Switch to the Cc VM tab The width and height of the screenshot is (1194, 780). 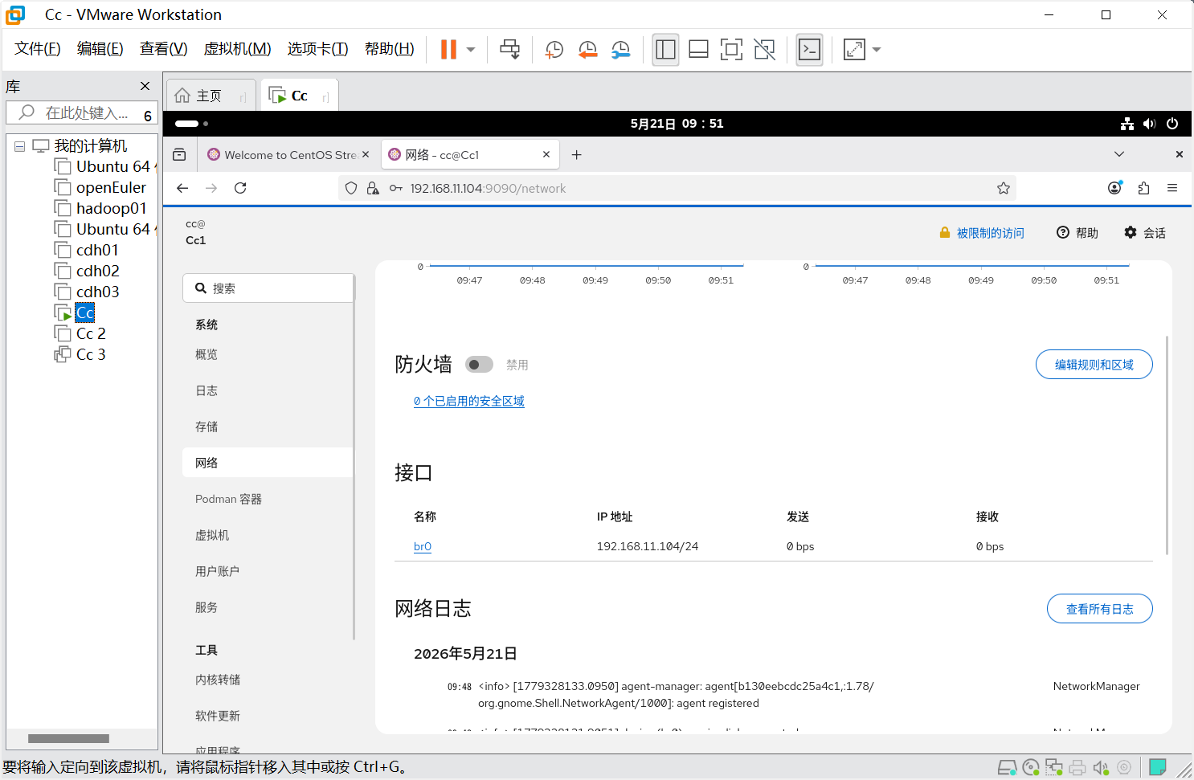[x=299, y=96]
